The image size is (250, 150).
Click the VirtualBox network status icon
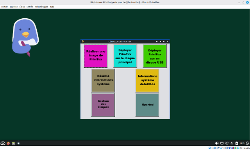point(218,148)
